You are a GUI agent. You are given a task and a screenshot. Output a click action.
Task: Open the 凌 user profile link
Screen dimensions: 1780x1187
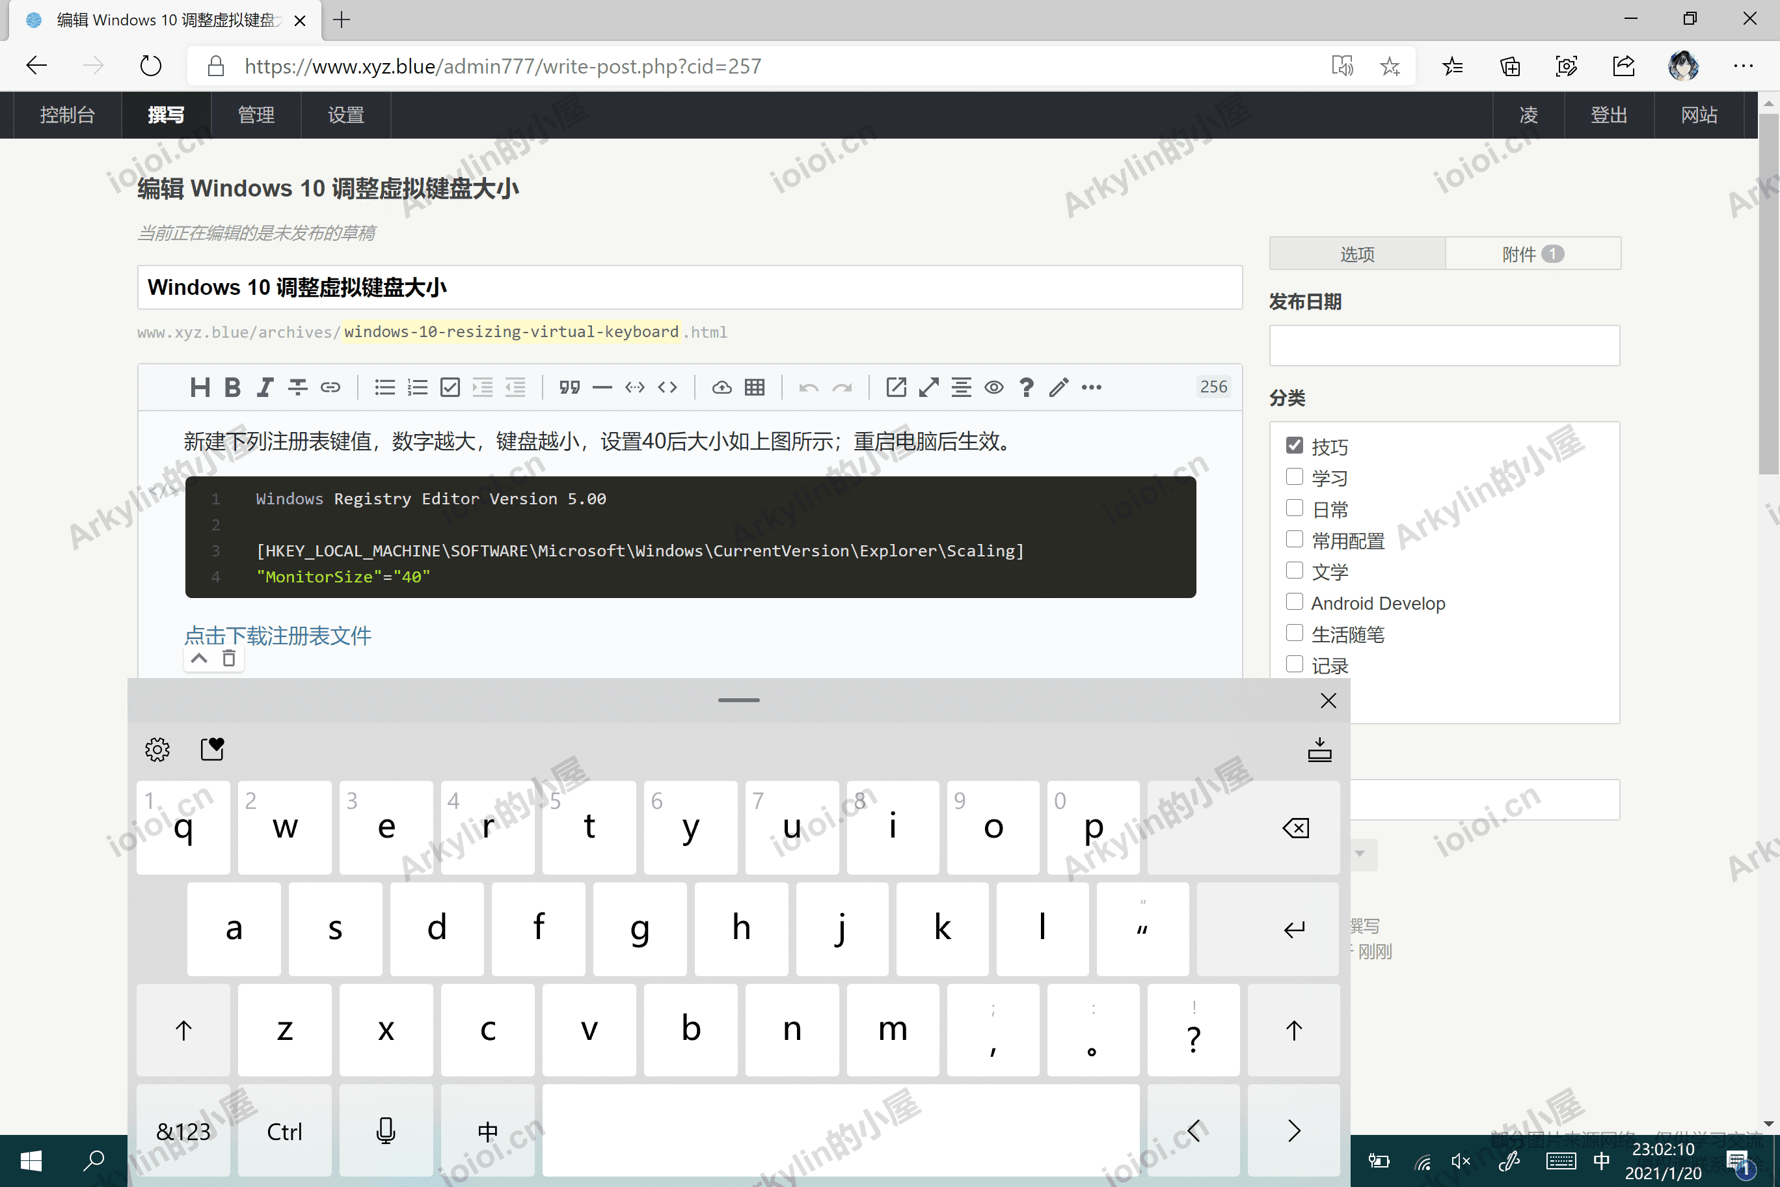pos(1528,115)
